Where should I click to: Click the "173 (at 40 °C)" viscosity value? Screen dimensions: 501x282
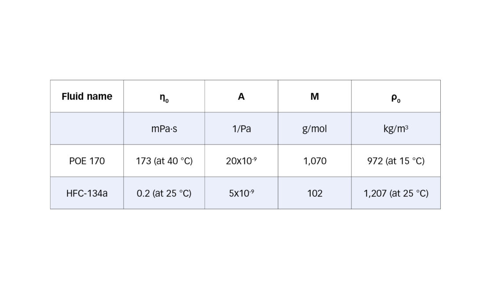coord(164,161)
